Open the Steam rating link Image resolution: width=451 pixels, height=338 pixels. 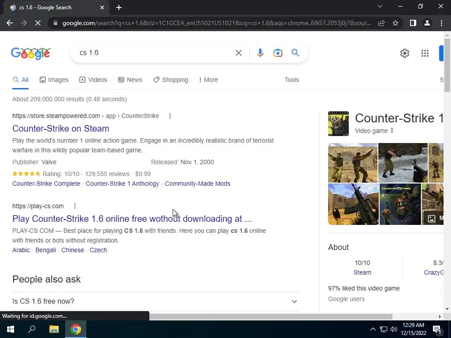pos(362,272)
